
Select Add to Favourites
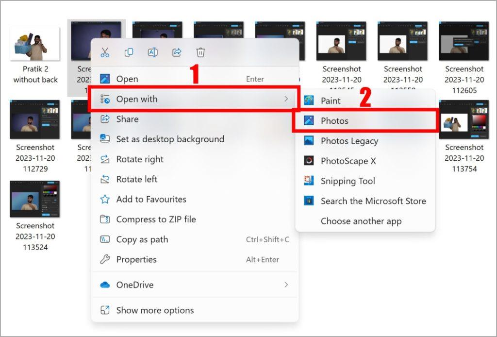pyautogui.click(x=195, y=199)
